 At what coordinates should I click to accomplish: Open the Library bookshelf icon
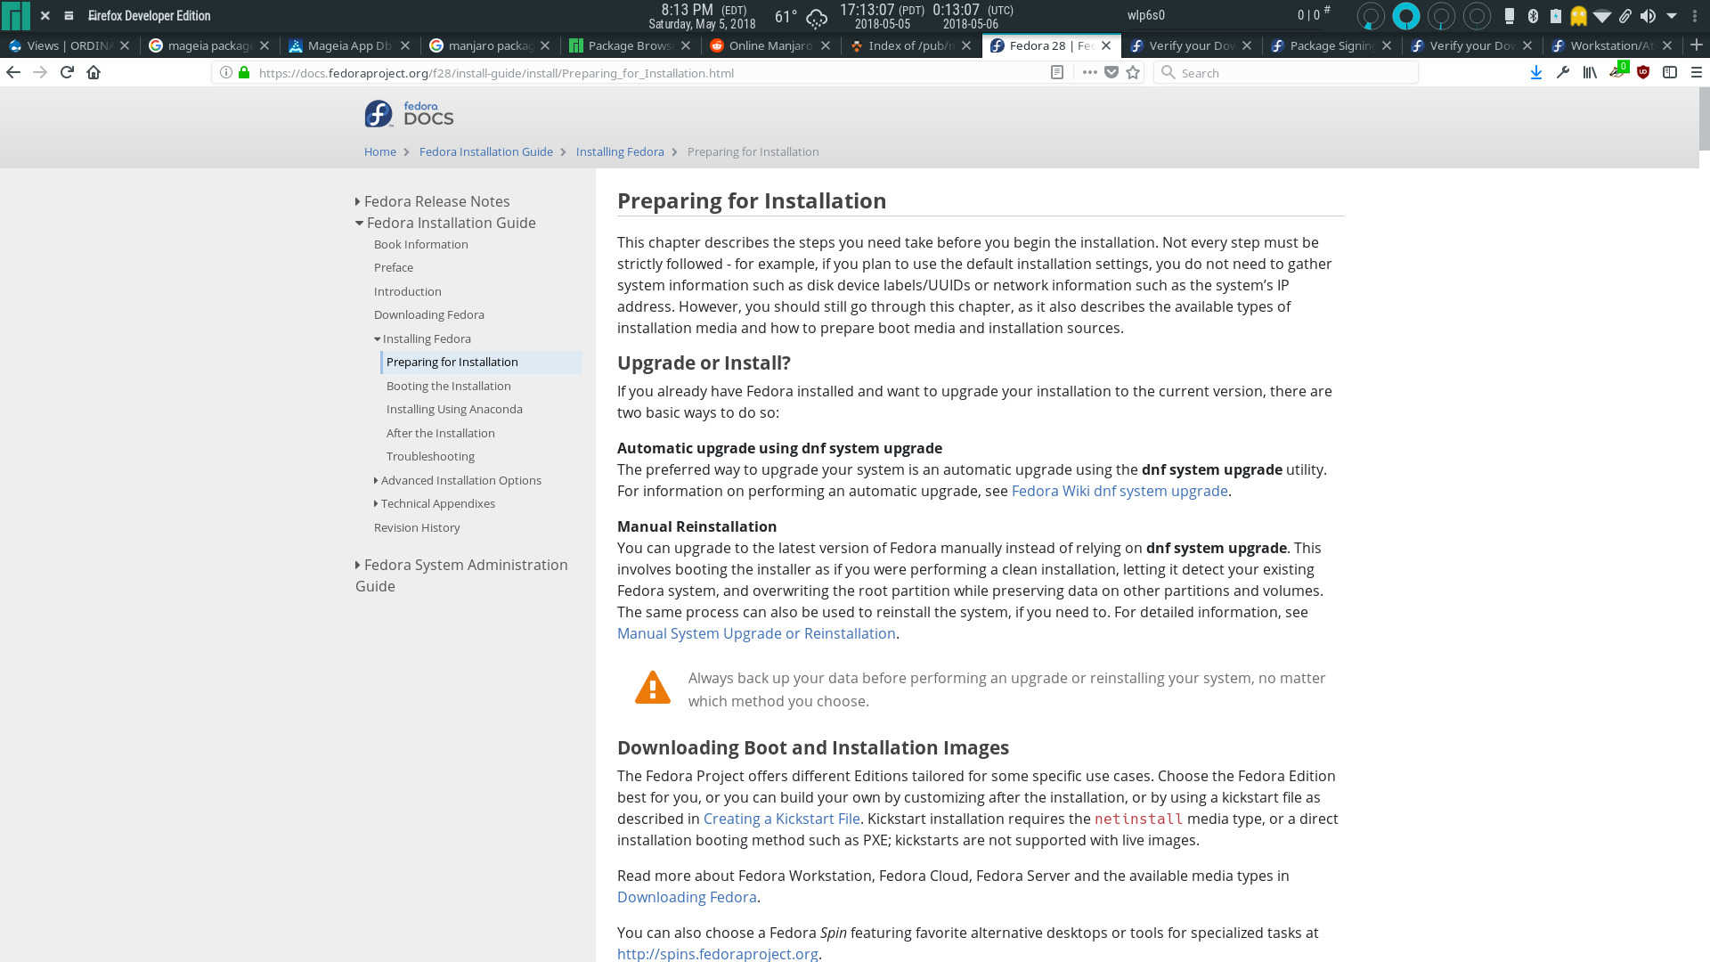coord(1590,72)
